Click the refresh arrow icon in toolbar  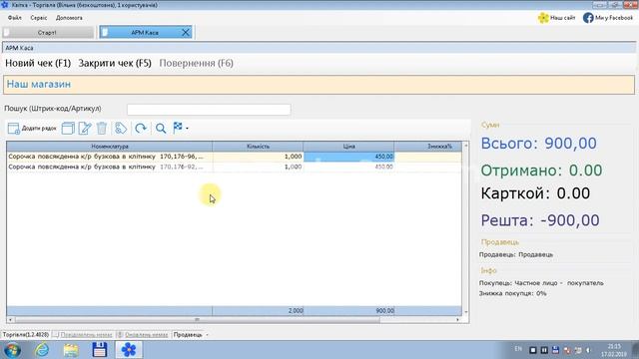(141, 129)
